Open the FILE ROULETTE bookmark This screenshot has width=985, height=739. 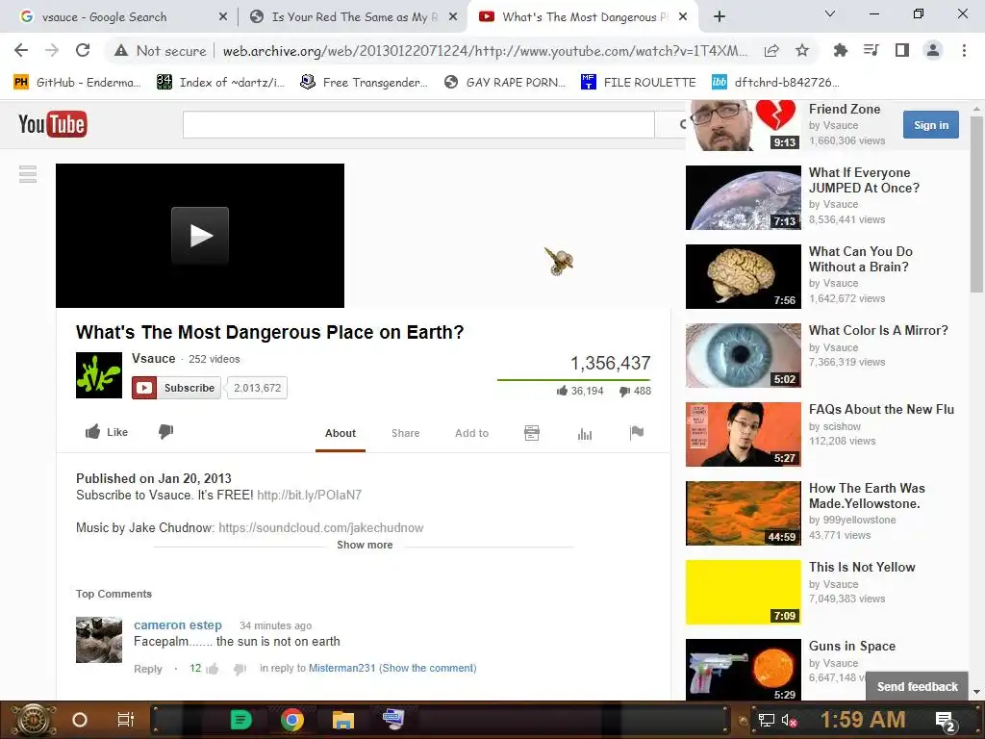[639, 83]
